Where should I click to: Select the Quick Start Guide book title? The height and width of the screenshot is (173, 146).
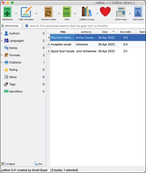pos(63,51)
